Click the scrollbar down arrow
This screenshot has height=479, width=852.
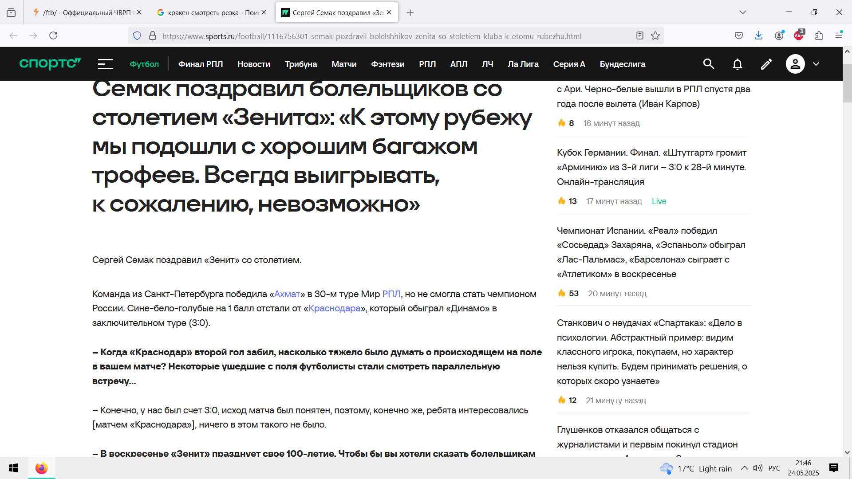[x=847, y=452]
